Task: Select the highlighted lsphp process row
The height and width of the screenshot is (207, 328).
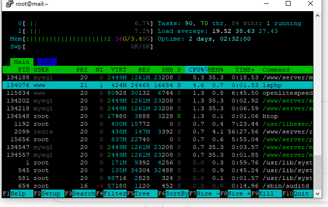Action: coord(158,85)
